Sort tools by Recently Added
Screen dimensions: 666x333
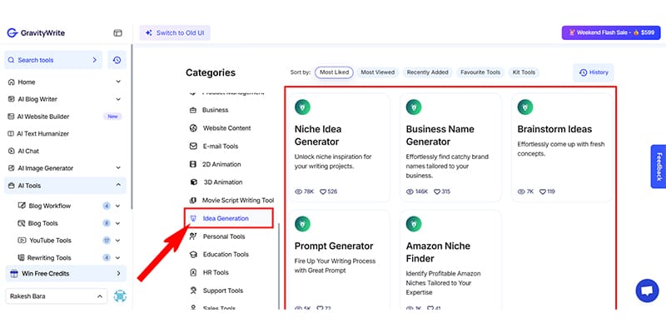tap(427, 72)
